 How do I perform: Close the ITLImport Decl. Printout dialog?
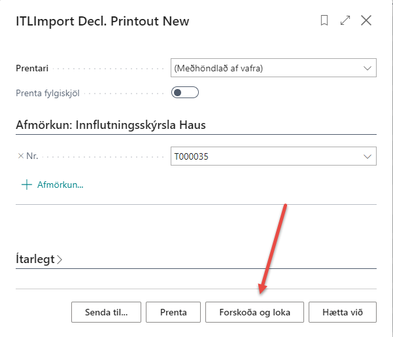pos(366,21)
